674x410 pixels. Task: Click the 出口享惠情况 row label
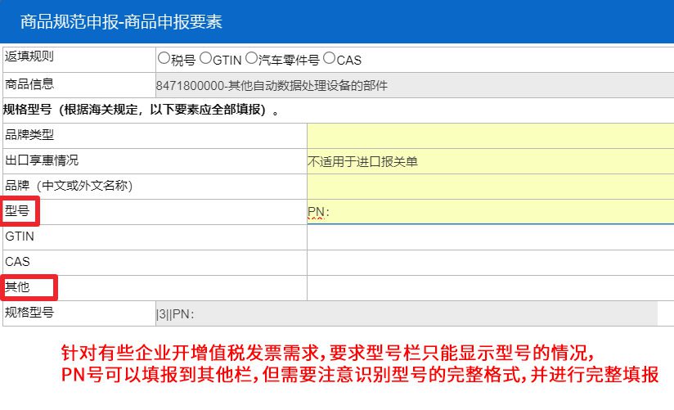tap(42, 160)
